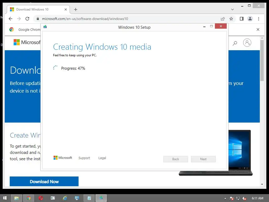Click the Progress: 47% text
This screenshot has height=202, width=269.
pos(73,68)
